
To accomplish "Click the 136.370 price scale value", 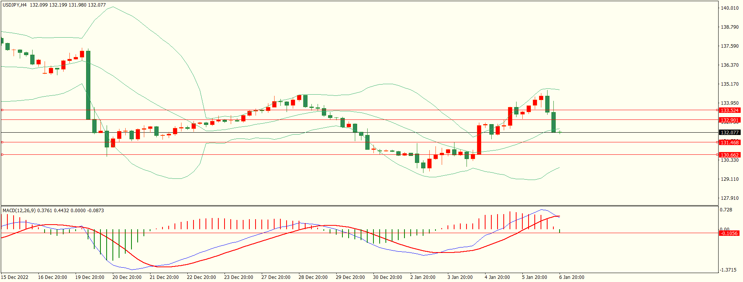I will tap(729, 65).
